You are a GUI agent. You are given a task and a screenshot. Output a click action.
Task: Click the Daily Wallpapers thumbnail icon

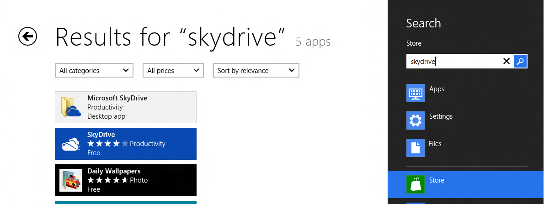71,180
